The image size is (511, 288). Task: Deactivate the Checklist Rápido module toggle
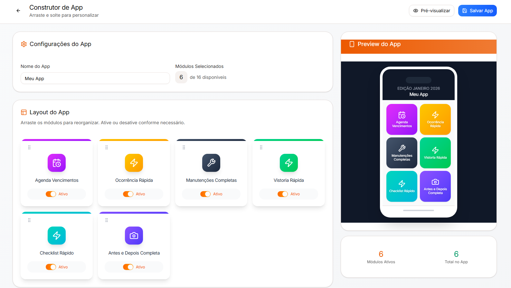51,267
